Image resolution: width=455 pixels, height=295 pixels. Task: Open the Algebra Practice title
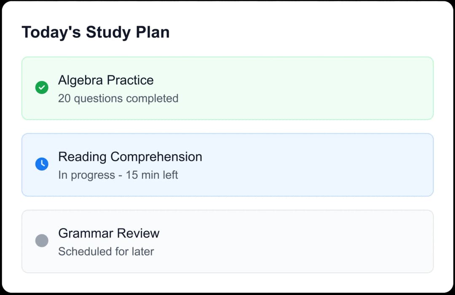pos(106,80)
